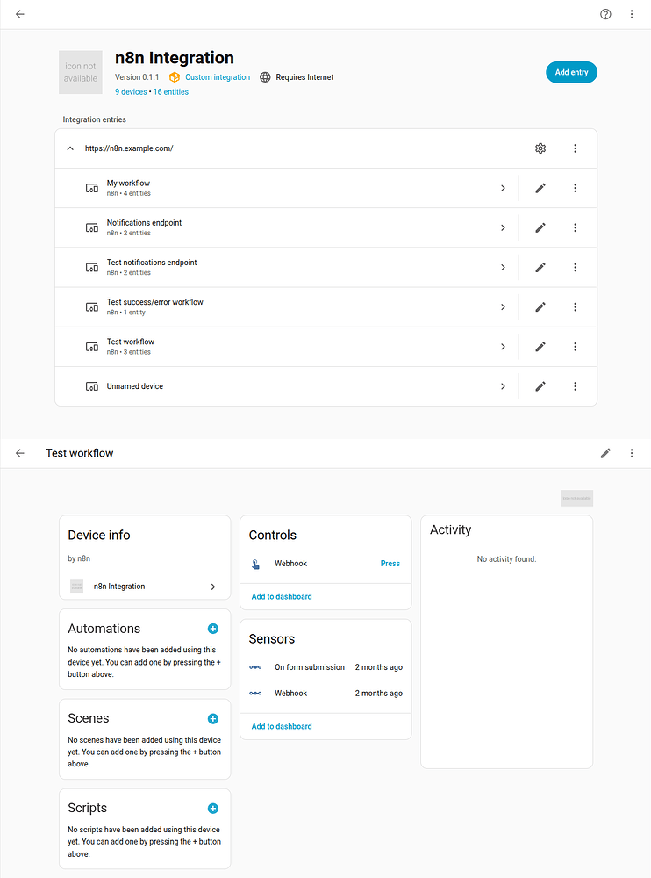Open three-dot menu for Notifications endpoint
This screenshot has height=878, width=651.
(x=575, y=228)
